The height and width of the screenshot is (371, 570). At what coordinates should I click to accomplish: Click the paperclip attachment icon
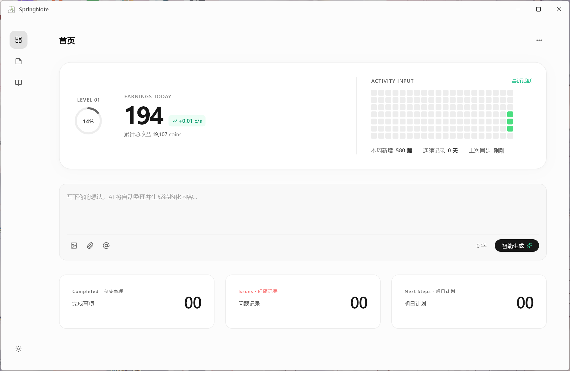(x=90, y=246)
